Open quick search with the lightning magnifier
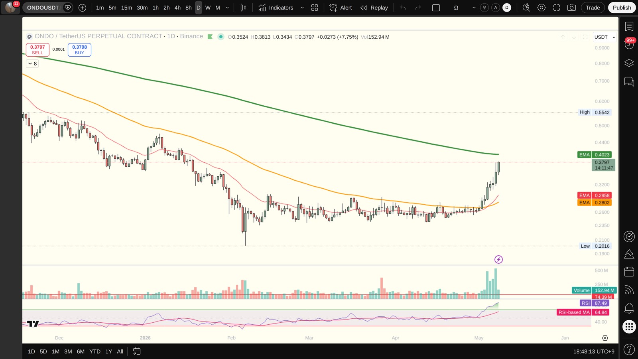 tap(526, 8)
